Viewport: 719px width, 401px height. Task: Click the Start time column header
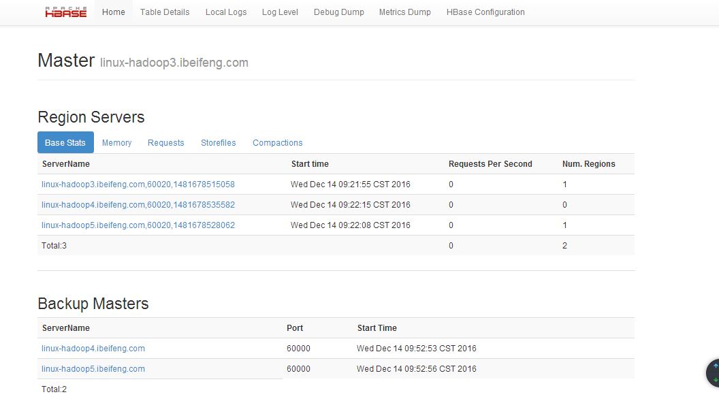click(310, 164)
